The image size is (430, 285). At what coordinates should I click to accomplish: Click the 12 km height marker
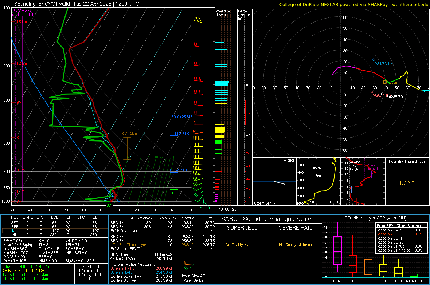(x=21, y=63)
